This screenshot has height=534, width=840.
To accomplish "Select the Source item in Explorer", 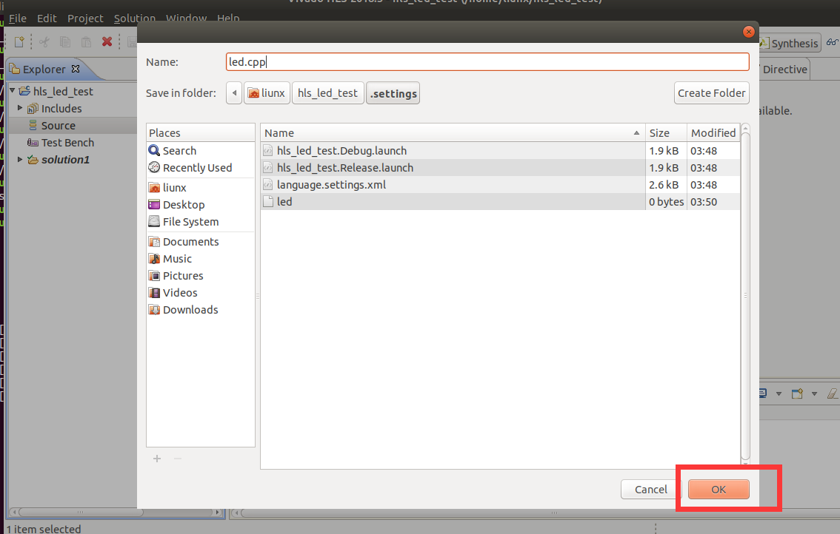I will (x=58, y=126).
